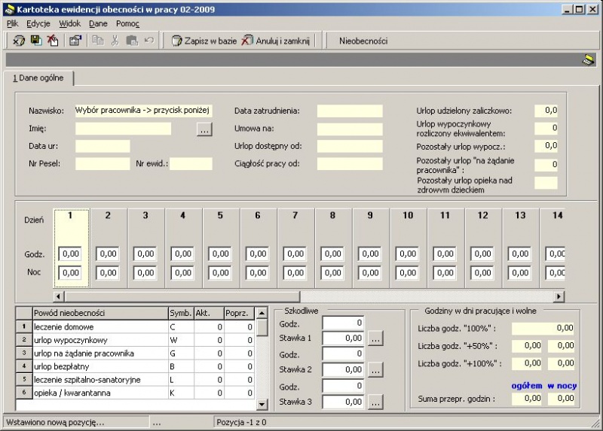Image resolution: width=603 pixels, height=431 pixels.
Task: Click the red-crossed document delete icon
Action: (x=53, y=41)
